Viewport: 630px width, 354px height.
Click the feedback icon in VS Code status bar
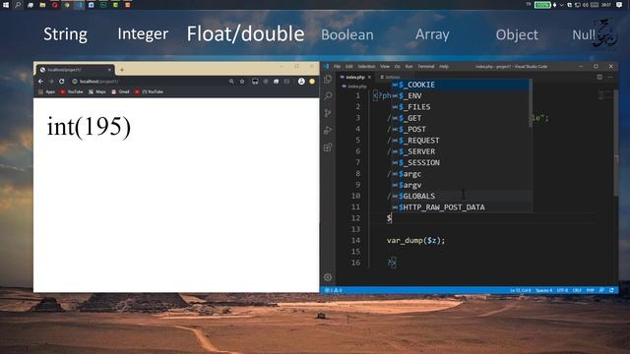601,290
